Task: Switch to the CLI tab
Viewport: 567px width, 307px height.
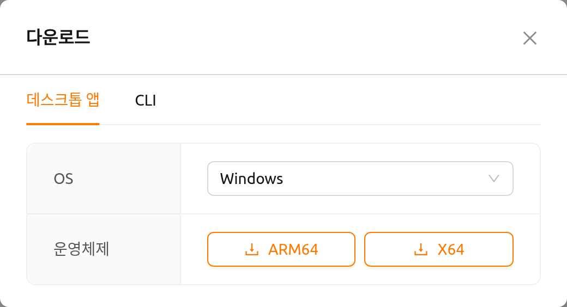Action: tap(146, 100)
